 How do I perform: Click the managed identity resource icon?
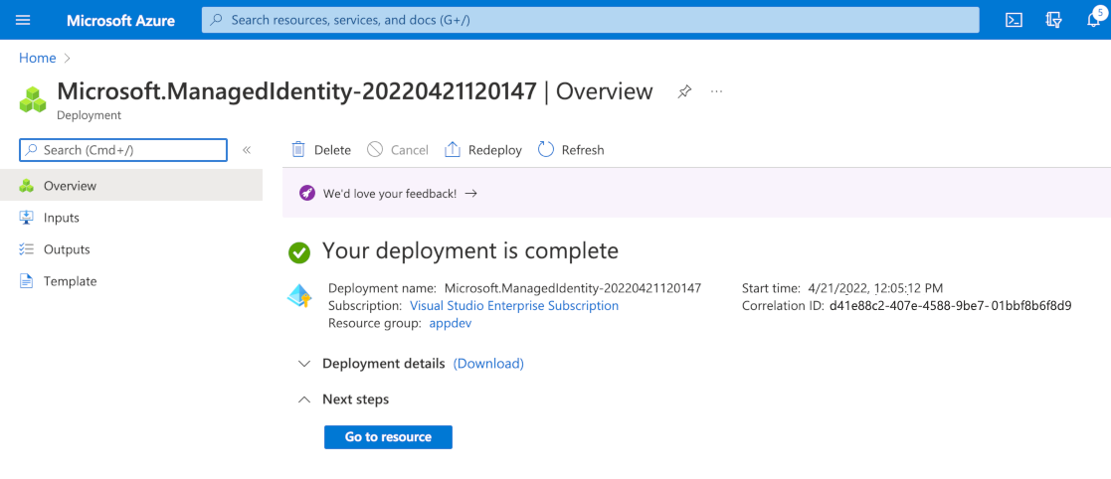coord(299,296)
